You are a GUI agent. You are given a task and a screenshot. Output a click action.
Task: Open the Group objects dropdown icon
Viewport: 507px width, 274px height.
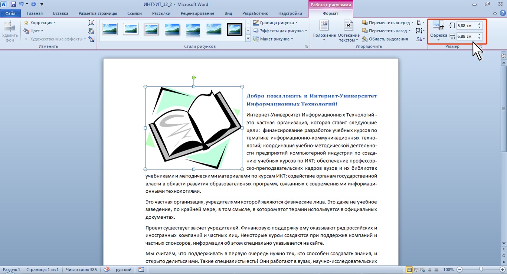pyautogui.click(x=421, y=31)
